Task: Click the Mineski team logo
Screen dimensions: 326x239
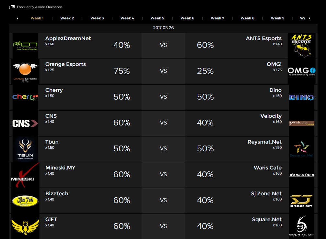Action: 25,175
